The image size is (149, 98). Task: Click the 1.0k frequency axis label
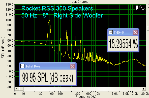click(97, 94)
